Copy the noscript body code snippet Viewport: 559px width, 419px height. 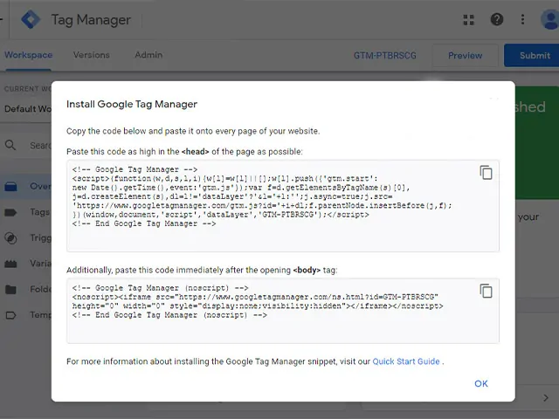[x=486, y=291]
